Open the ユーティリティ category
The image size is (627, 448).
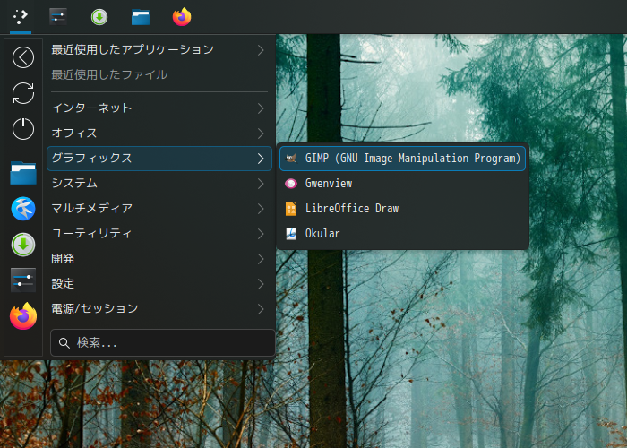click(159, 234)
